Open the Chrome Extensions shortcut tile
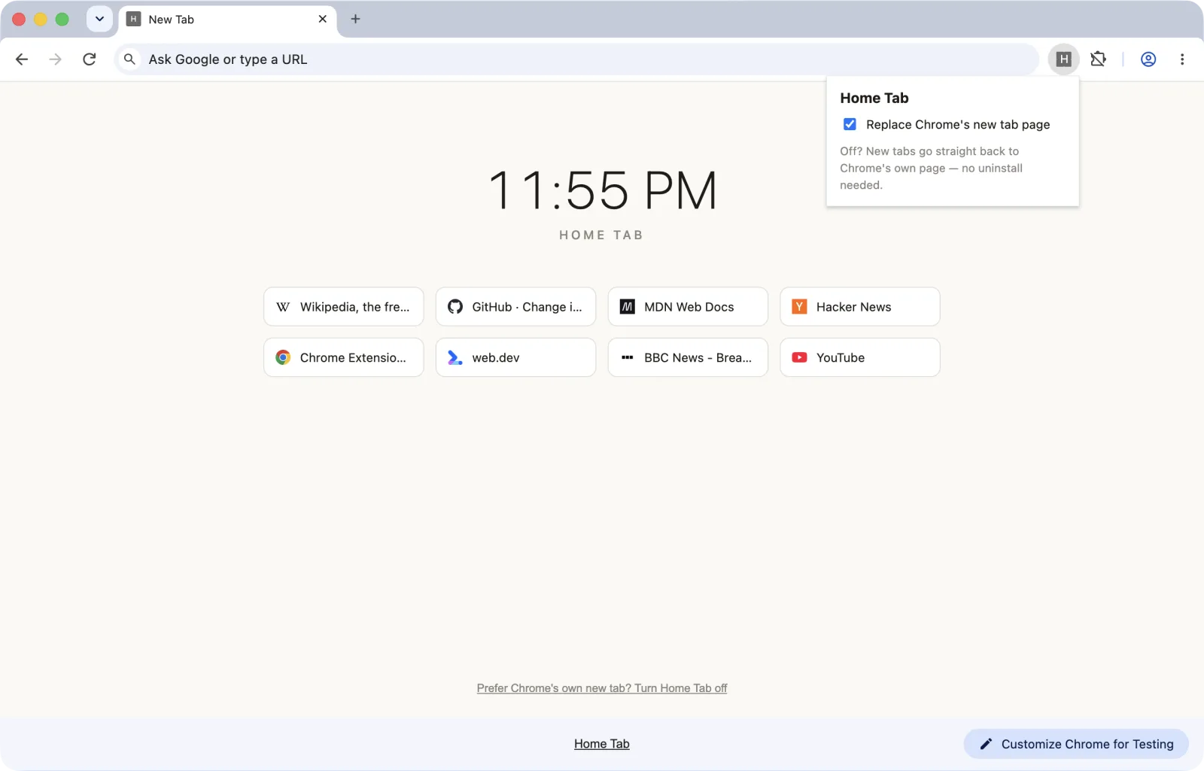 pos(344,357)
